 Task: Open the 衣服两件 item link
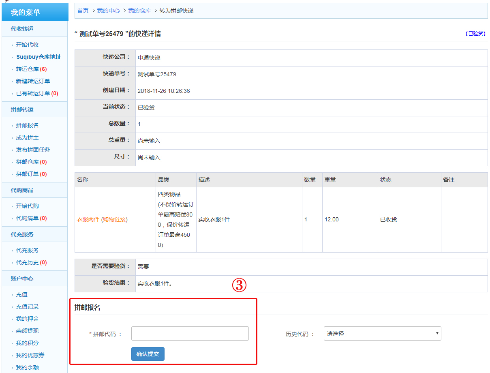tap(88, 220)
